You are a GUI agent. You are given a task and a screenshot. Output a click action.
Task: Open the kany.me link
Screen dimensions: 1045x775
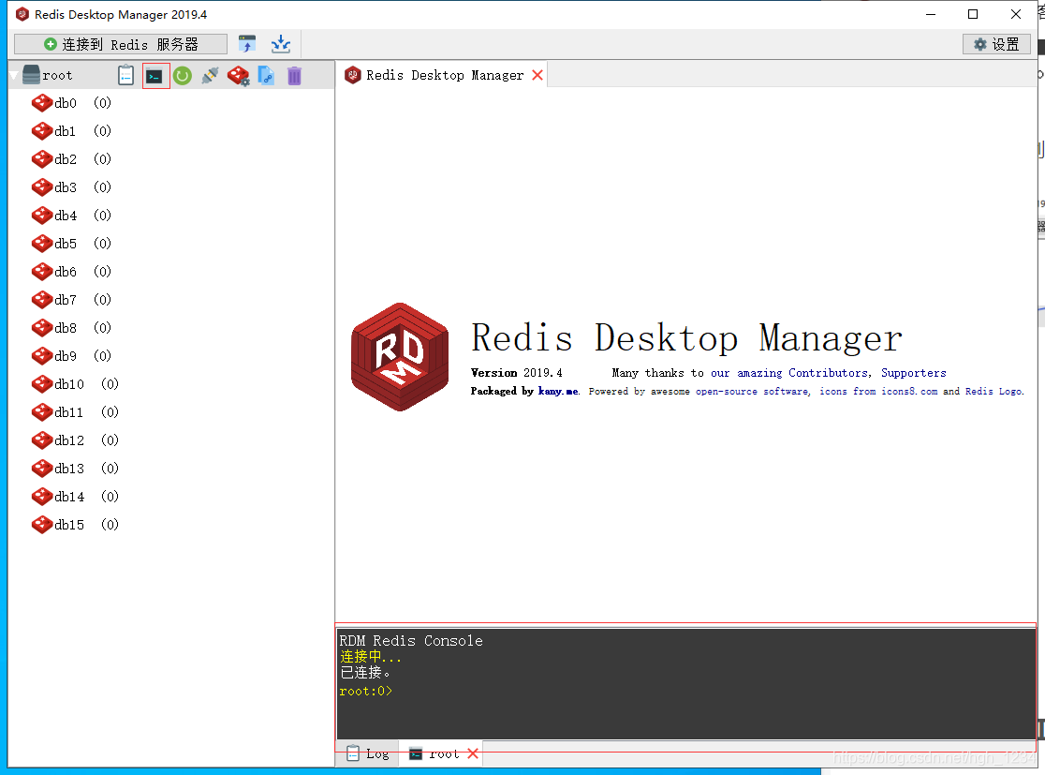[558, 391]
